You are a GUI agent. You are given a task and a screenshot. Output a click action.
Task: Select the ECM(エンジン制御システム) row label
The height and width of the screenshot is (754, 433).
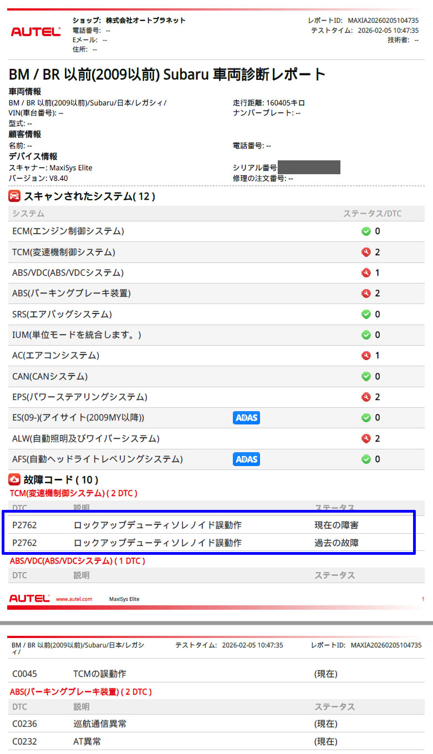click(68, 231)
